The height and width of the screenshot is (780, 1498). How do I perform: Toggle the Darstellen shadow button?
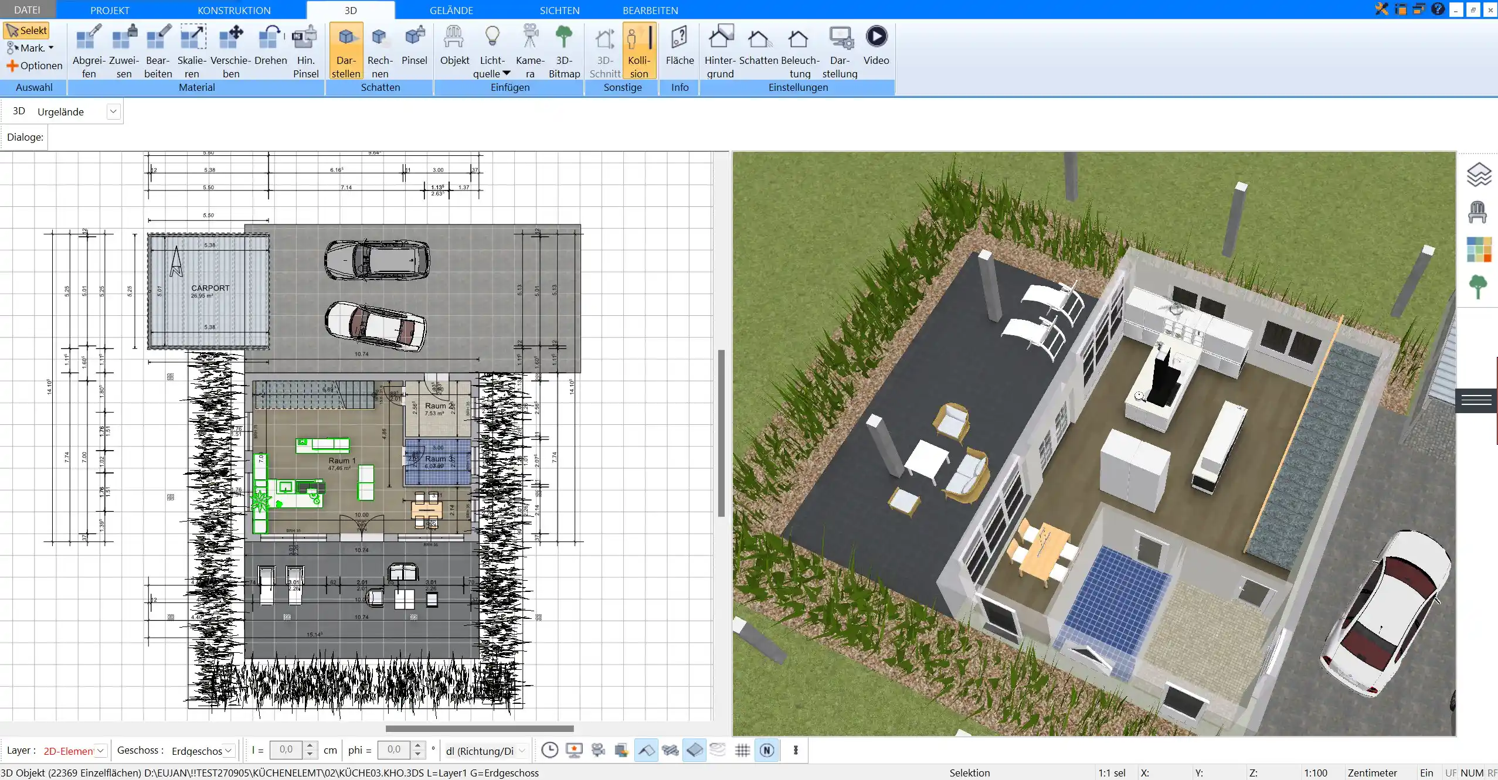pos(346,51)
